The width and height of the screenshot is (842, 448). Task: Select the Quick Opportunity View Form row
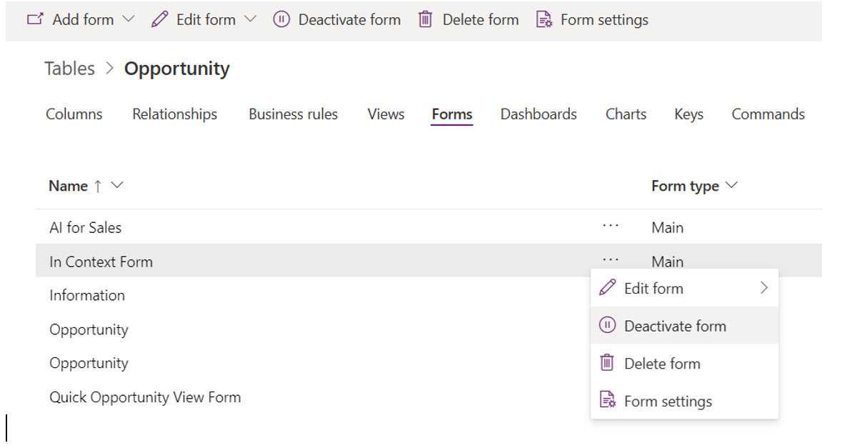pos(145,397)
